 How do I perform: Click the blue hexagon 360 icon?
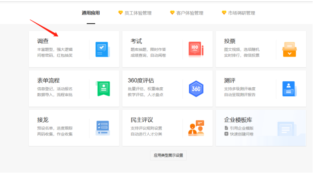click(196, 89)
